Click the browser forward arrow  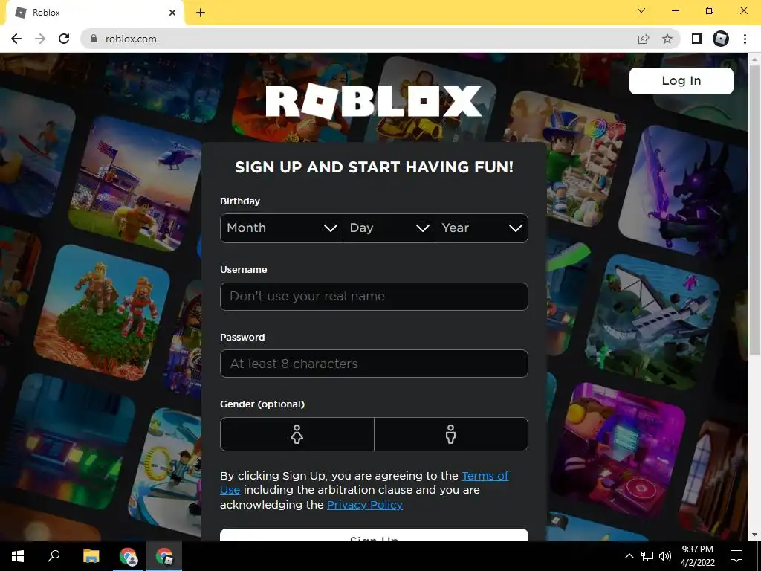[40, 39]
